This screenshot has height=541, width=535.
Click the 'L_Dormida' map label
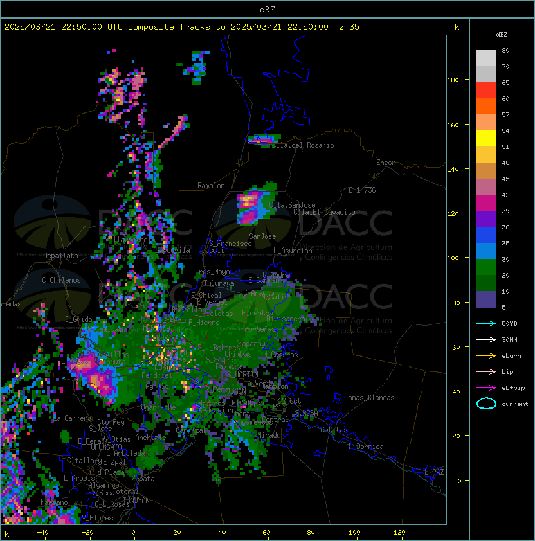366,447
